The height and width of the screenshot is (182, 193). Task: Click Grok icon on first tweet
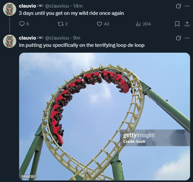(178, 6)
